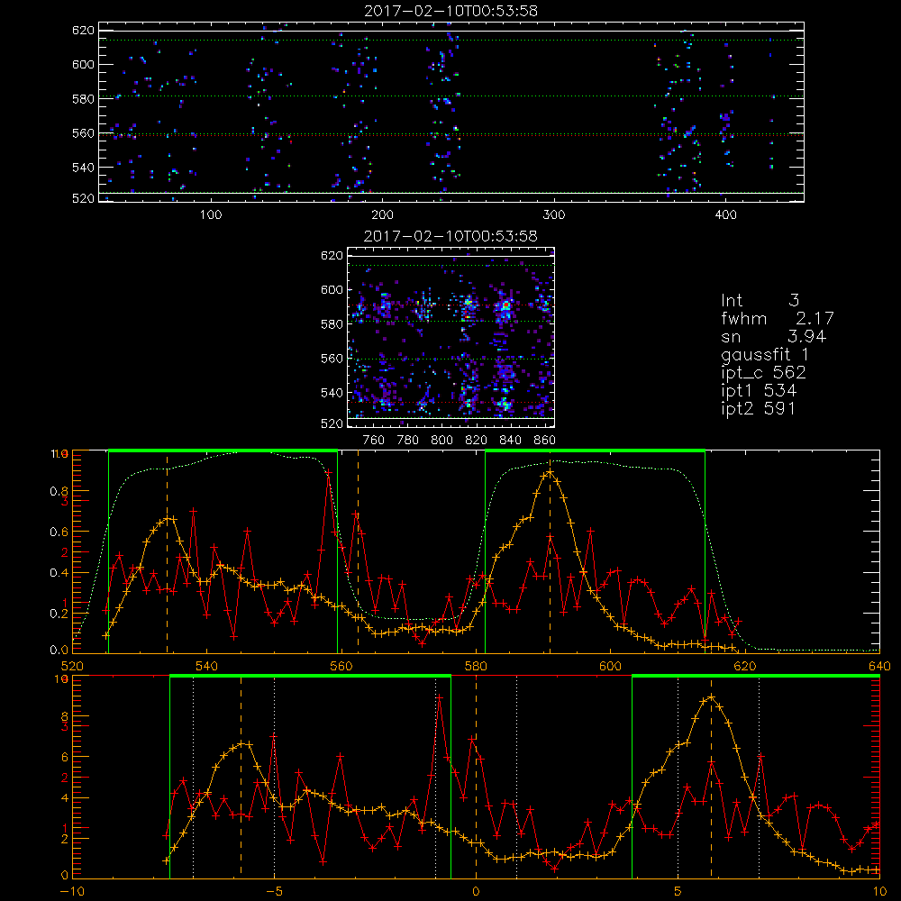The image size is (901, 901).
Task: Click the timestamp title above the wide top image
Action: [450, 11]
